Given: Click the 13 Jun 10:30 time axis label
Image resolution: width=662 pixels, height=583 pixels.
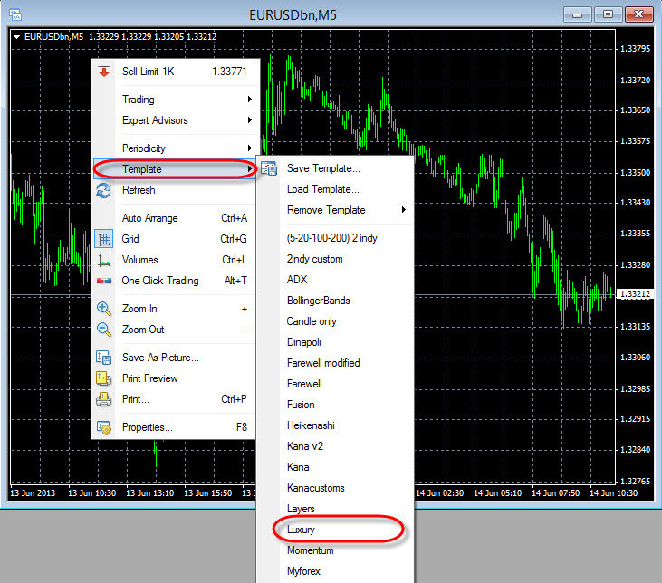Looking at the screenshot, I should click(x=91, y=493).
